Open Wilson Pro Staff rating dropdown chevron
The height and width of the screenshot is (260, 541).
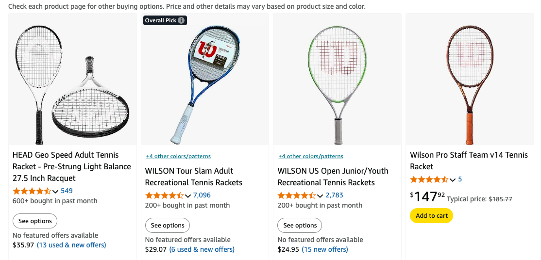453,180
